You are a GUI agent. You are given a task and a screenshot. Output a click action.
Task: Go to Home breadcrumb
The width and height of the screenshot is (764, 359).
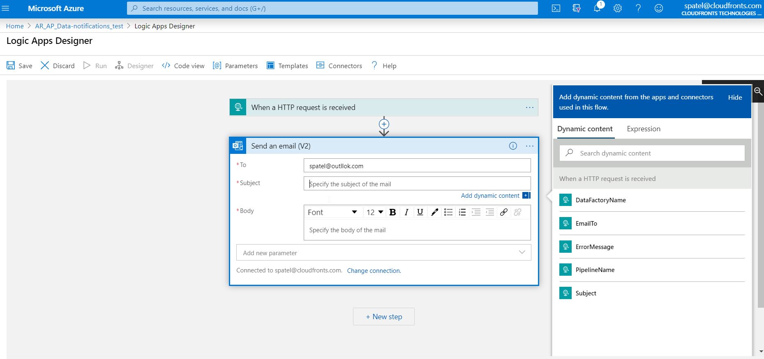[x=15, y=26]
